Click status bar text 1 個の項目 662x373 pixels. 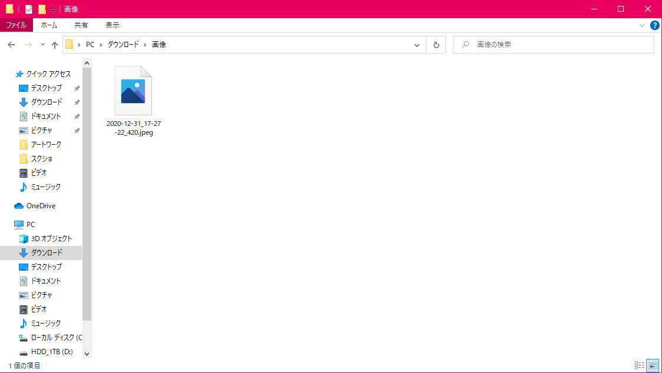click(24, 365)
